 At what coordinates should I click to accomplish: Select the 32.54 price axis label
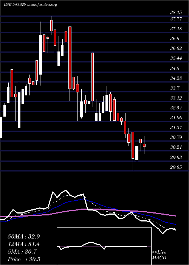(x=176, y=108)
